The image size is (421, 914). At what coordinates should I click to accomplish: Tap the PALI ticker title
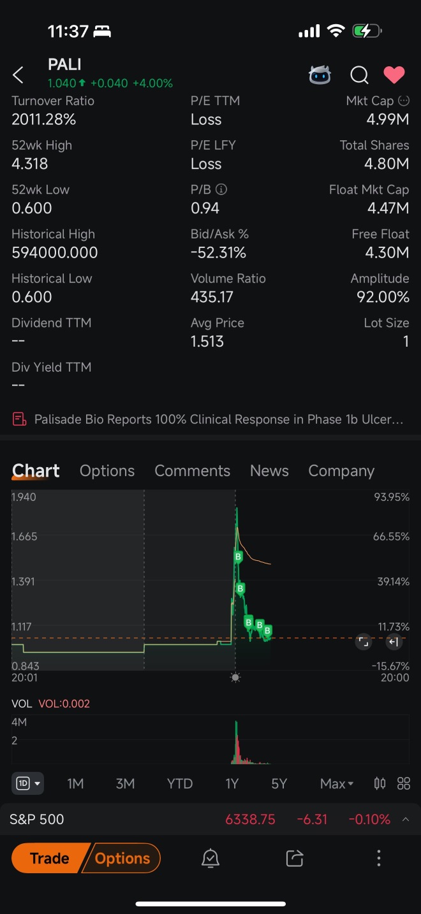64,64
